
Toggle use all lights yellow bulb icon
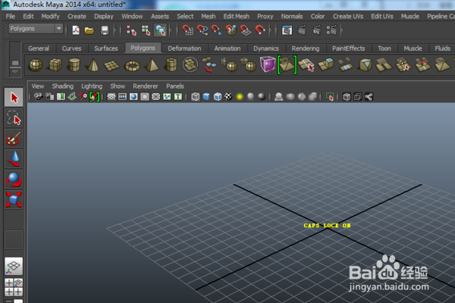pyautogui.click(x=240, y=96)
